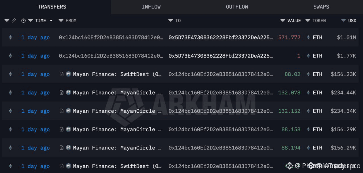Click the value 571.772
This screenshot has width=363, height=173.
(289, 37)
